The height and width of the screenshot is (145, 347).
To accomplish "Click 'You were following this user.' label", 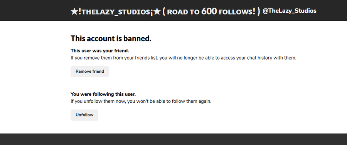I will [x=103, y=94].
